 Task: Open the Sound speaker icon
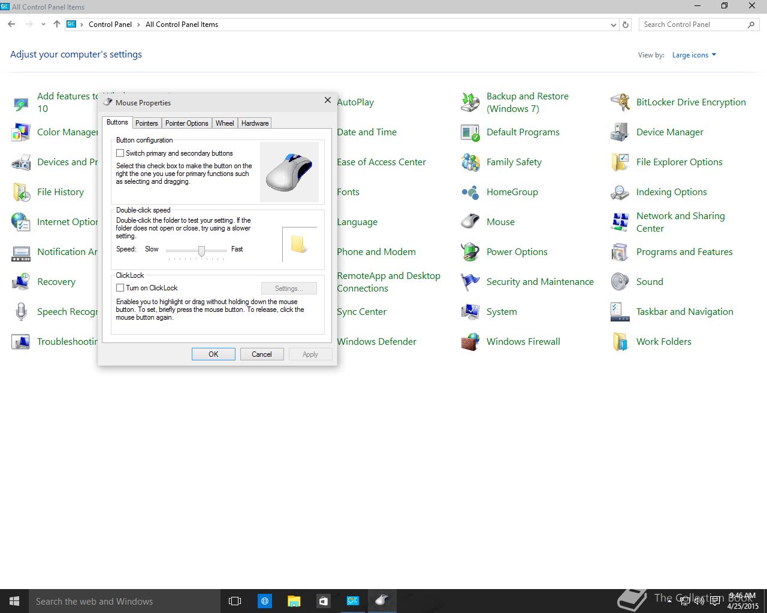click(x=620, y=282)
